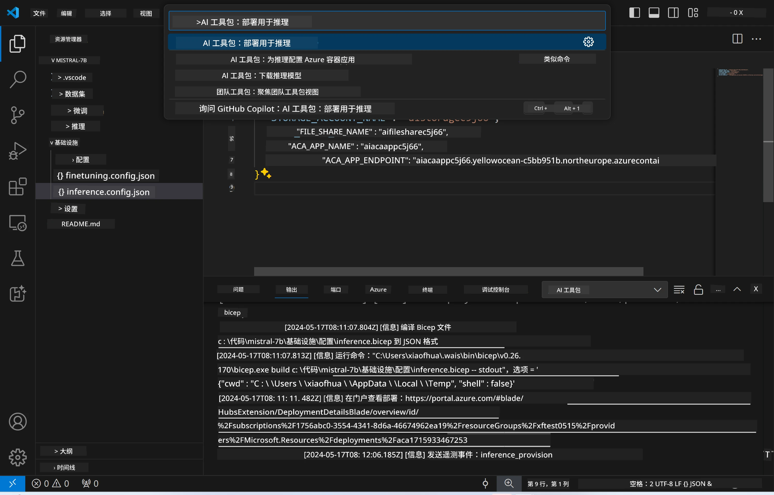Toggle bottom panel visibility
Image resolution: width=774 pixels, height=495 pixels.
pyautogui.click(x=654, y=13)
